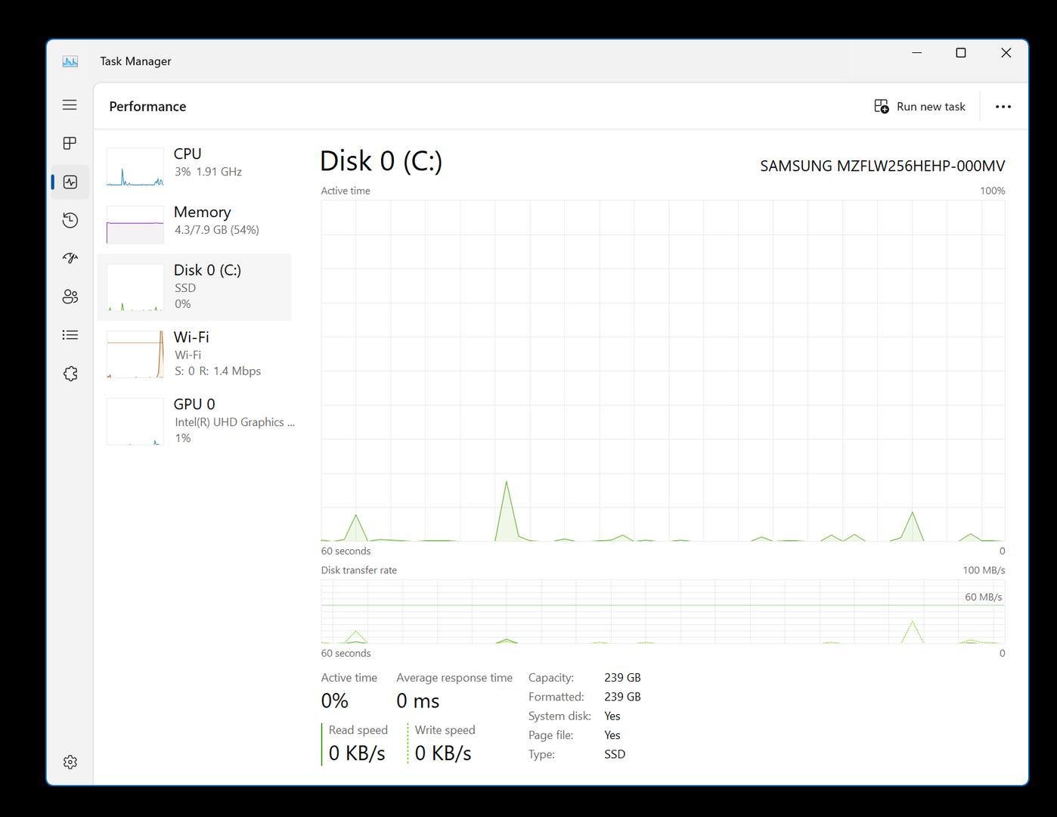The height and width of the screenshot is (817, 1057).
Task: Open Task Manager settings gear
Action: tap(70, 762)
